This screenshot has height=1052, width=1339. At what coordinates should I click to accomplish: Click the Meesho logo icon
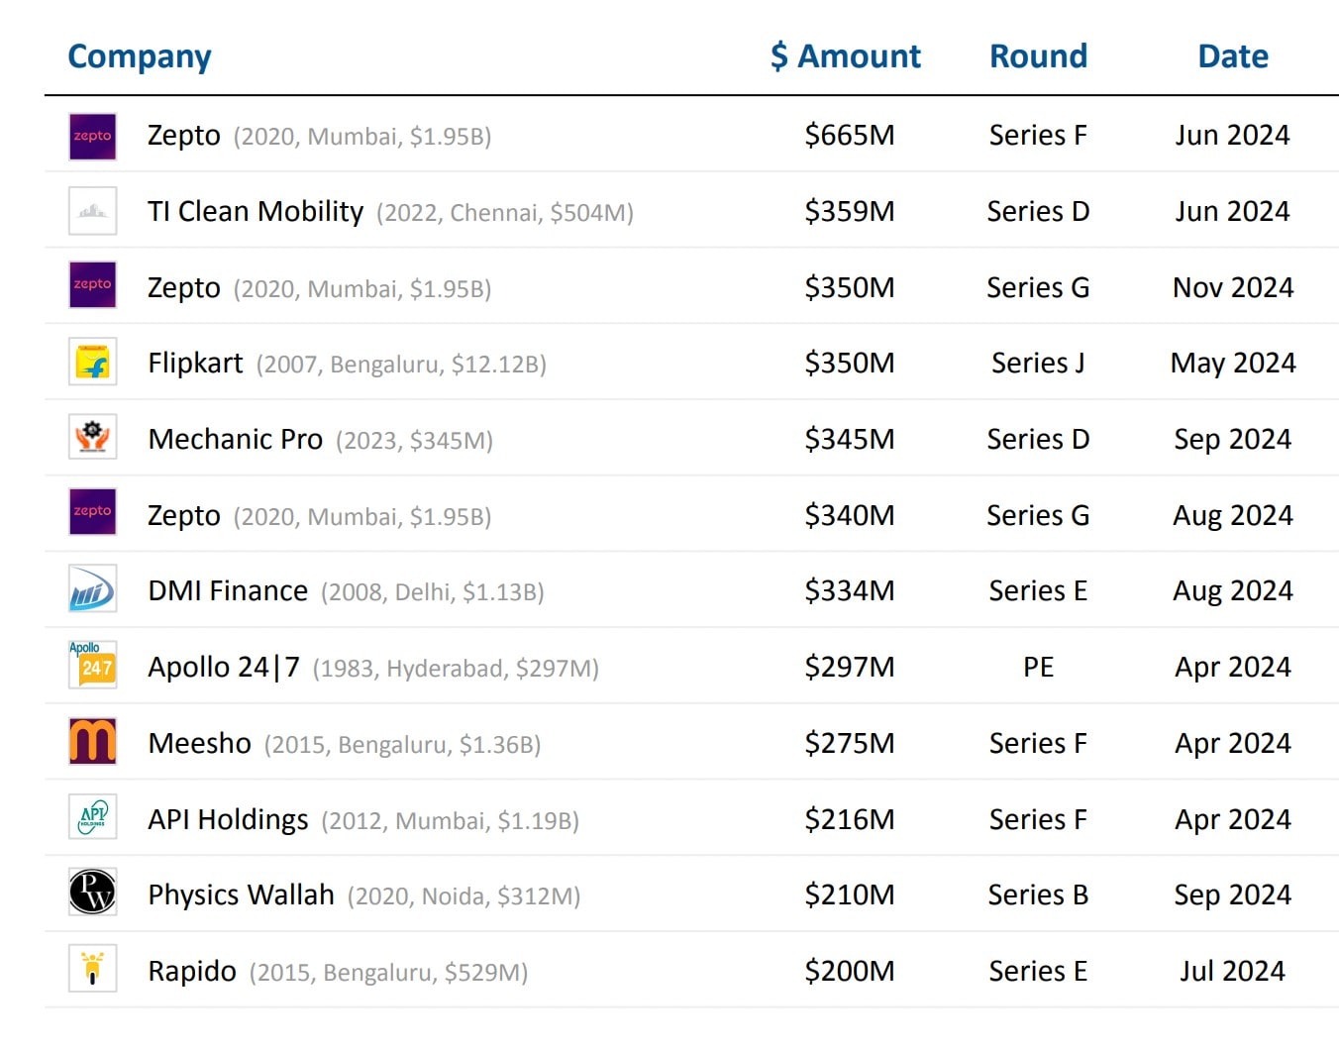[x=92, y=741]
